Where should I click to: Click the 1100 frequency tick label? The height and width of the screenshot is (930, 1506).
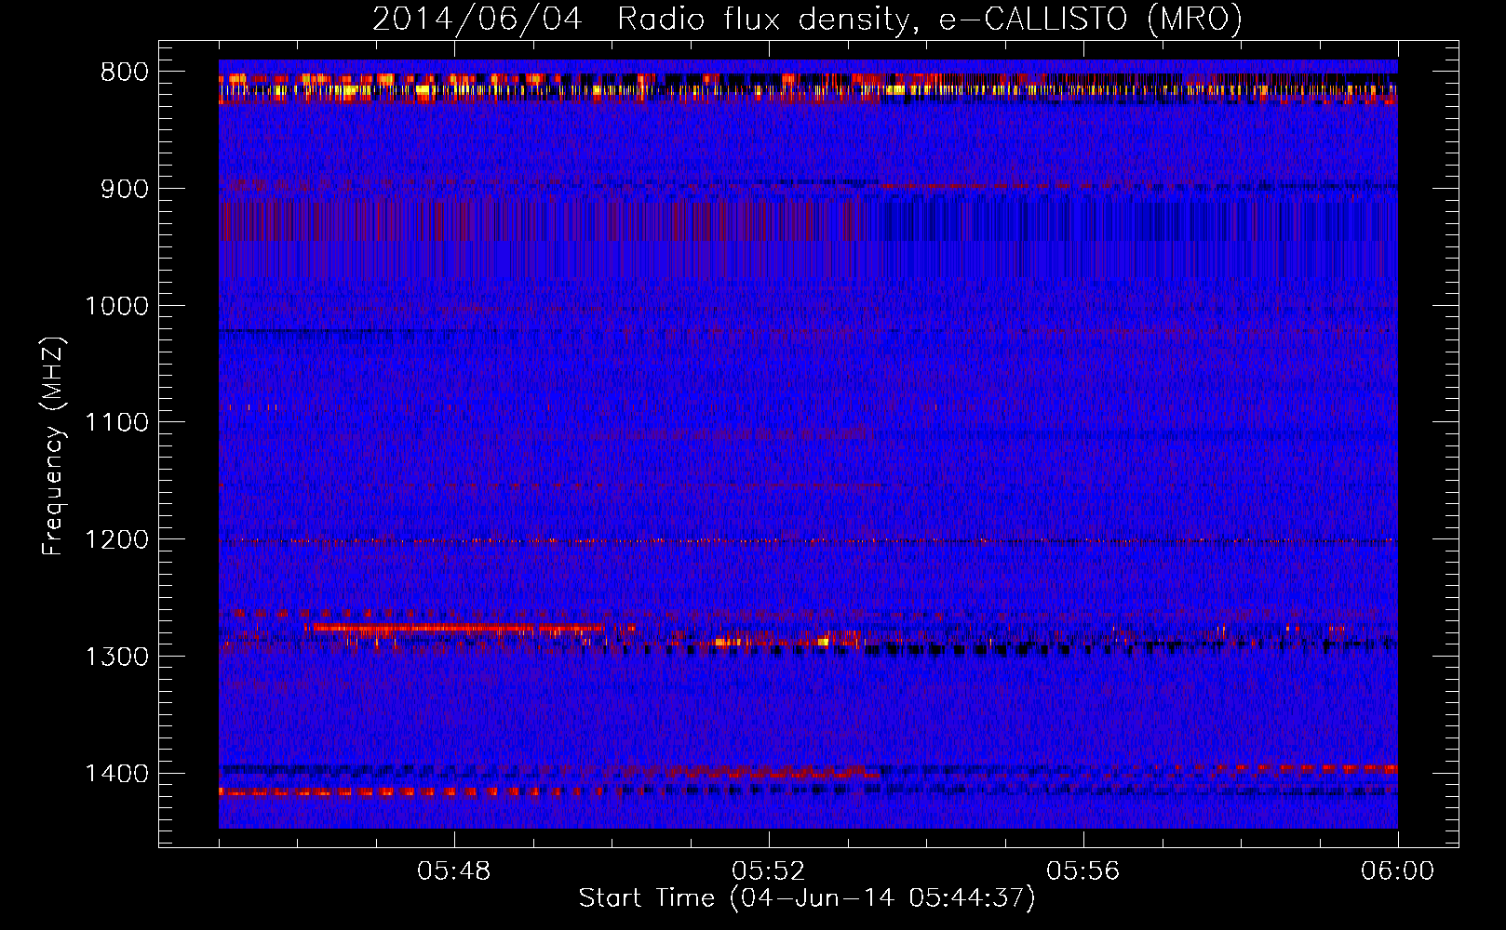[116, 423]
